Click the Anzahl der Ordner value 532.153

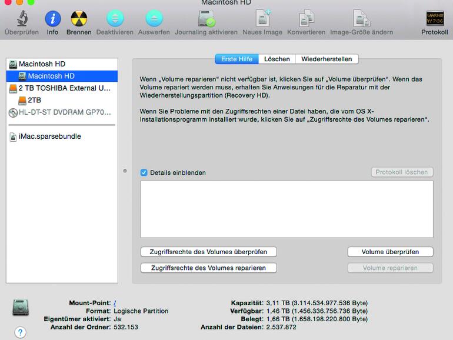point(126,327)
